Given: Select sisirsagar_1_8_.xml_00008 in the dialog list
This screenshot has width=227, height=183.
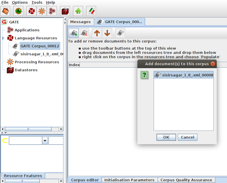Looking at the screenshot, I should pyautogui.click(x=183, y=75).
